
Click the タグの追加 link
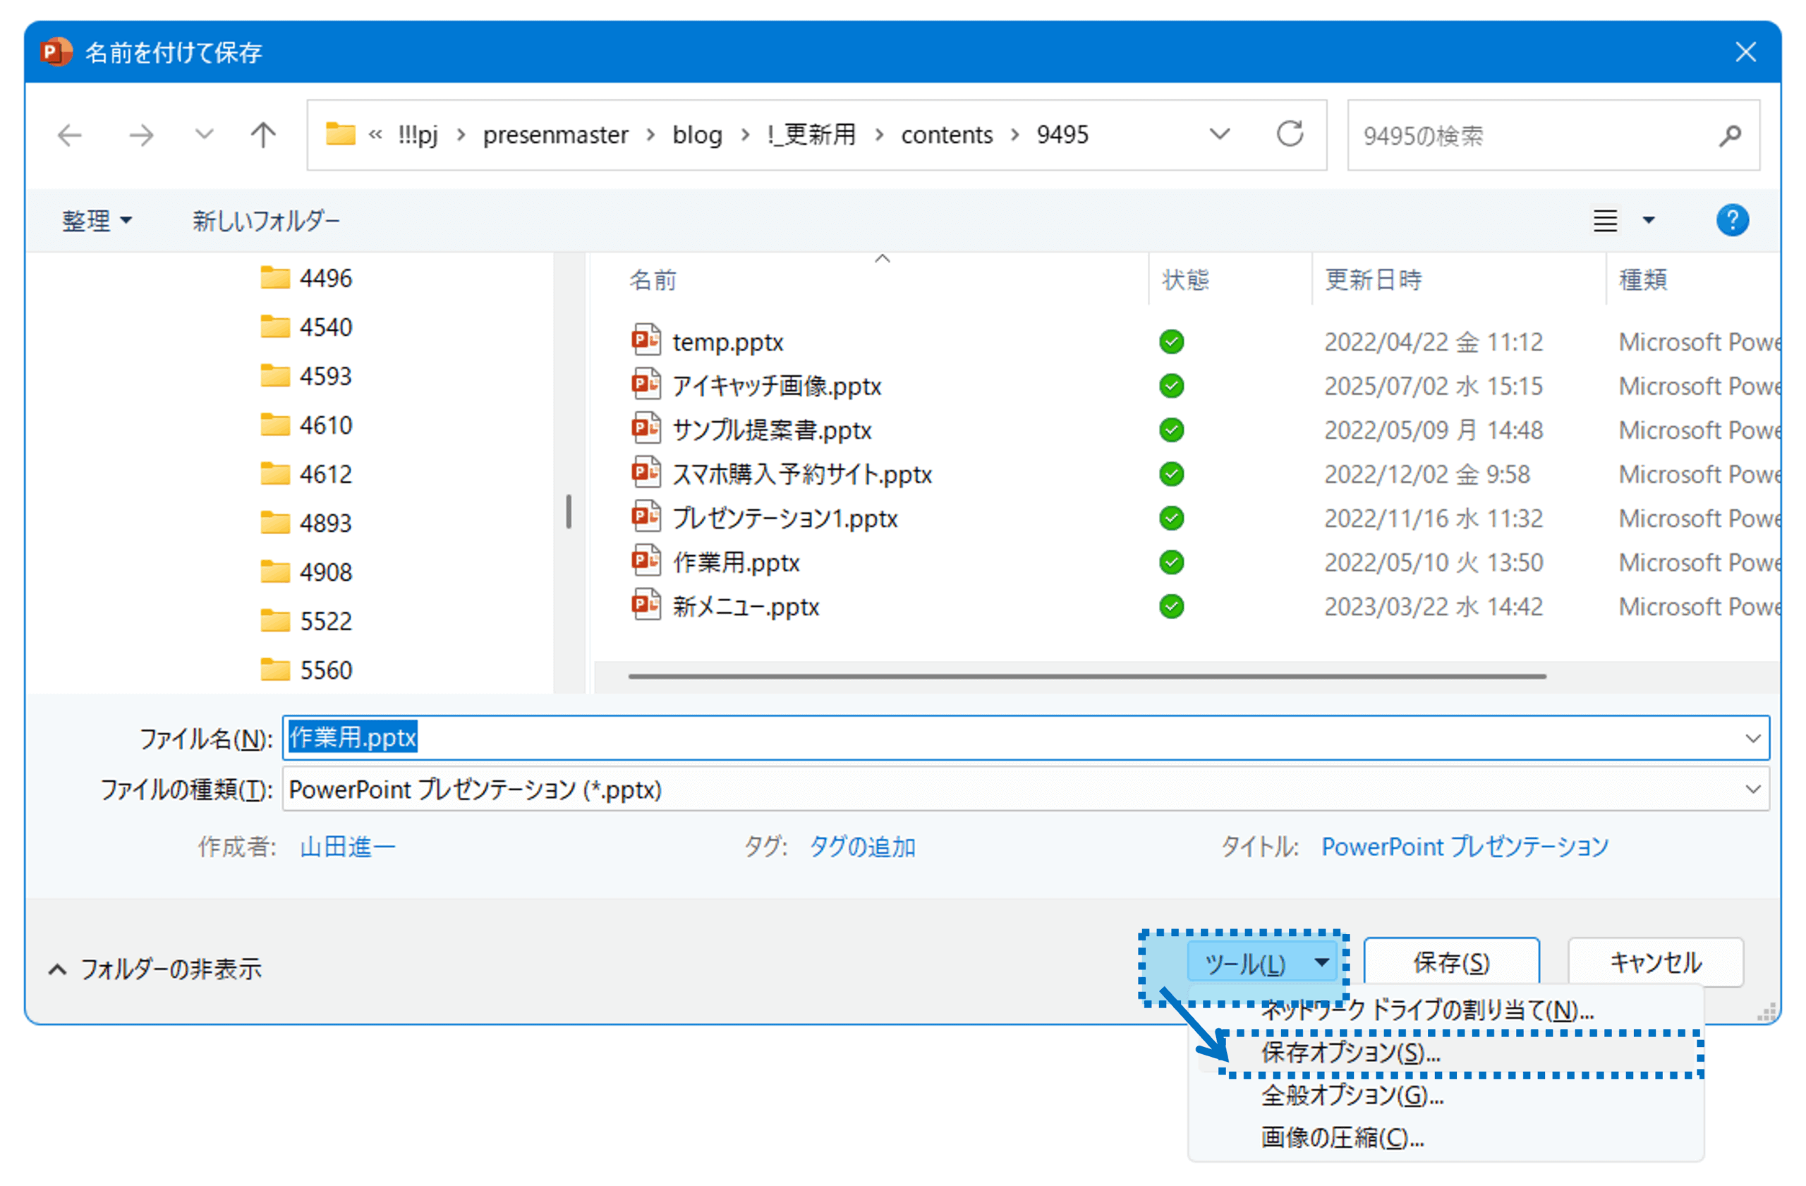pyautogui.click(x=862, y=847)
